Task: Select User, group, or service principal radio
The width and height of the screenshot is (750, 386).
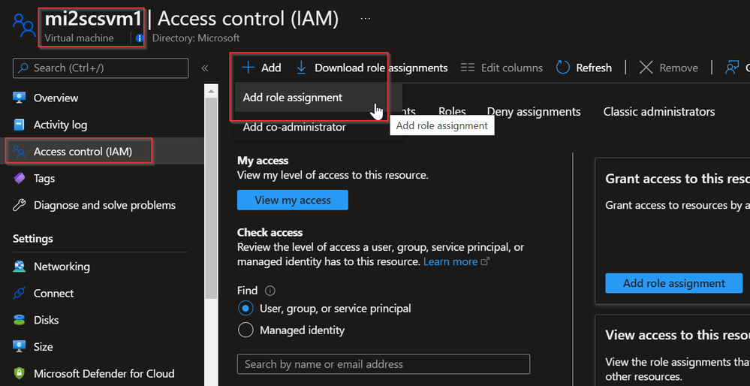Action: click(245, 309)
